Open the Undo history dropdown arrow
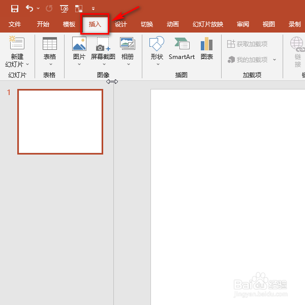 pos(38,8)
